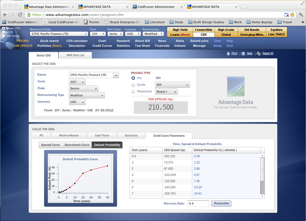Screen dimensions: 306x221
Task: Open the Local ColdFusion Admin bookmark
Action: coord(61,22)
